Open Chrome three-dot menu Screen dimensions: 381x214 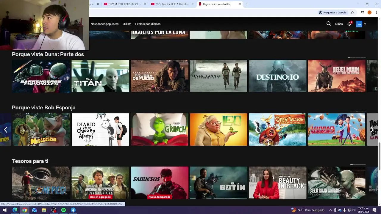tap(377, 12)
